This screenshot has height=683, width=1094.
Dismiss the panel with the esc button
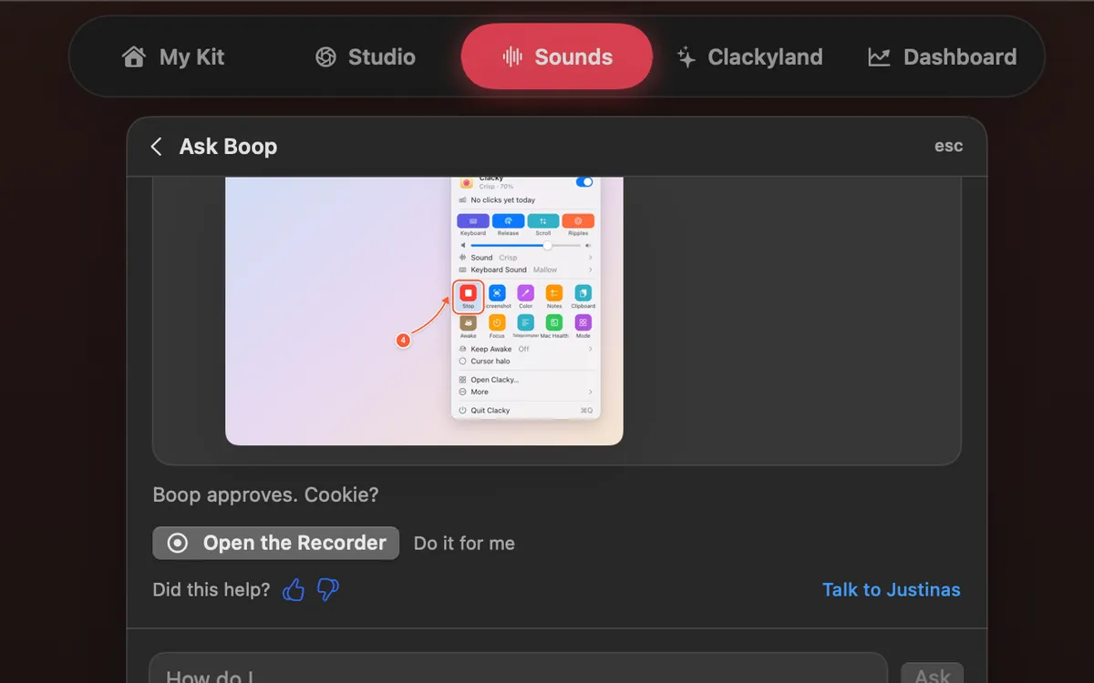[948, 146]
